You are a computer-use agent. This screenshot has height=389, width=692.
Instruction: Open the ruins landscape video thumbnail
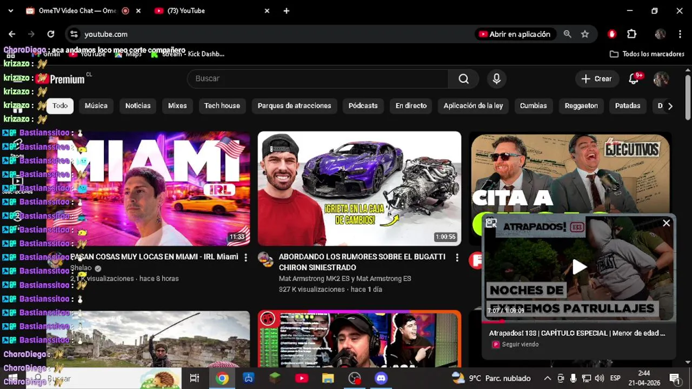[x=148, y=339]
